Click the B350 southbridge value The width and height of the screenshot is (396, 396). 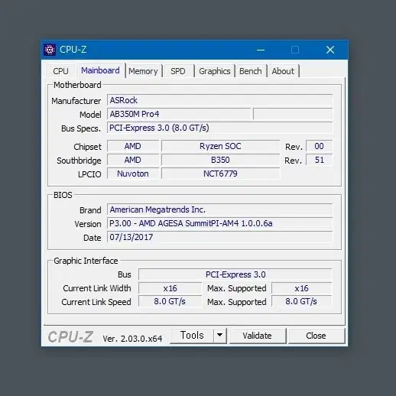pyautogui.click(x=220, y=160)
